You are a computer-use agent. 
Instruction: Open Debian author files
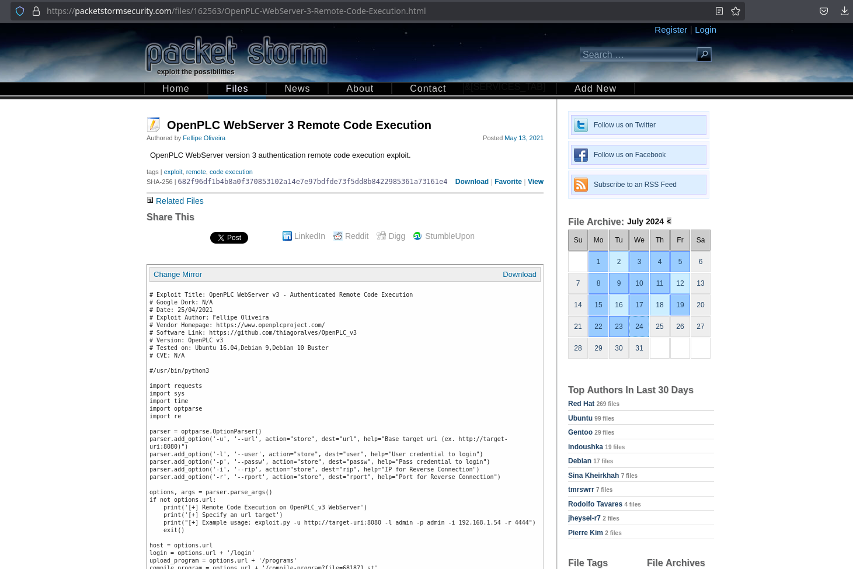pyautogui.click(x=579, y=461)
